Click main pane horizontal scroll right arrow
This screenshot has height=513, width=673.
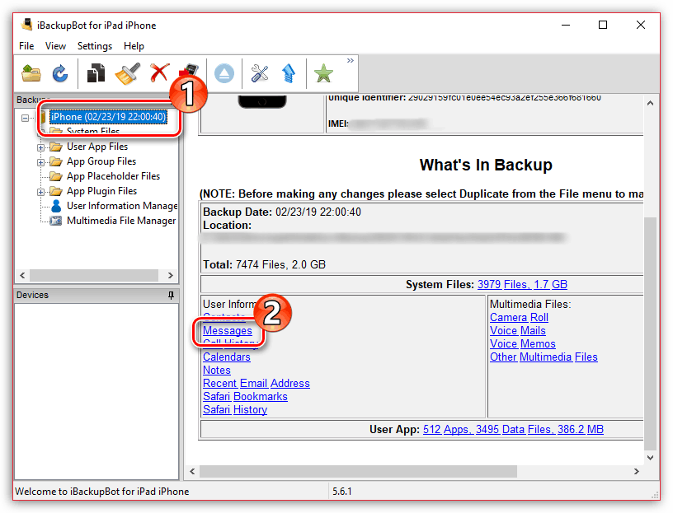point(636,472)
